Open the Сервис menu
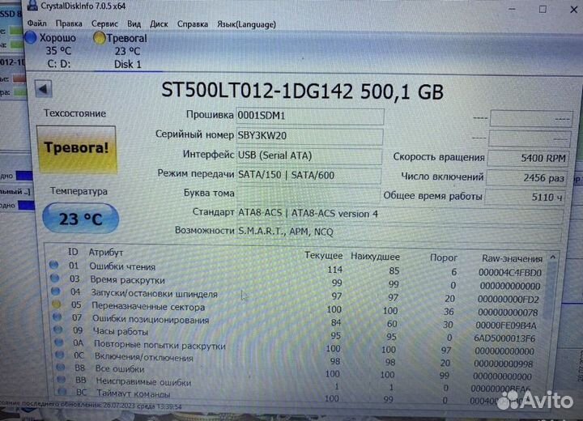The height and width of the screenshot is (421, 583). tap(104, 23)
